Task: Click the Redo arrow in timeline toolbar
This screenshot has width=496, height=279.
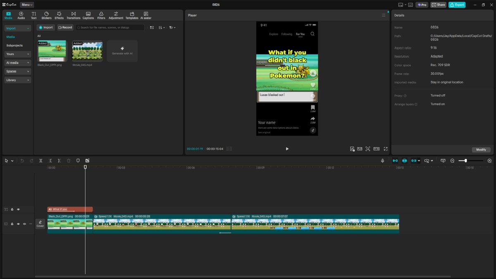Action: [31, 160]
